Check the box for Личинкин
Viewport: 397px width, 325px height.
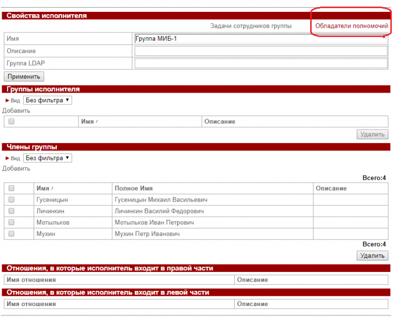click(11, 211)
